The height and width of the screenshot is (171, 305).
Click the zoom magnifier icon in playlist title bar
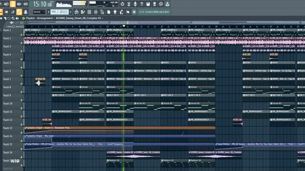[x=13, y=18]
